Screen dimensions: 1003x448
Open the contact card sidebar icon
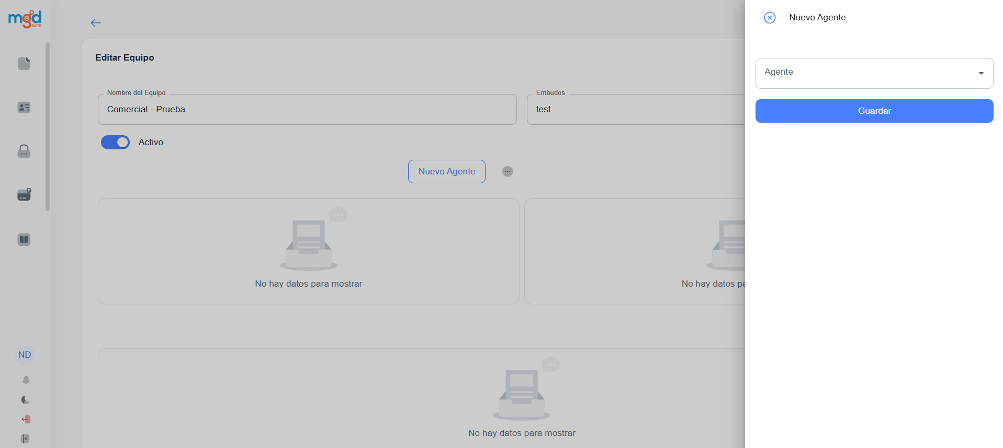pos(24,108)
